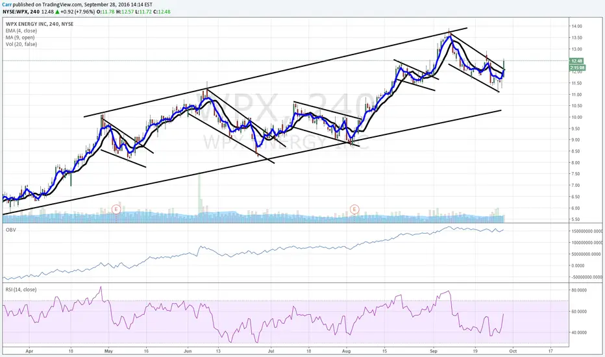
Task: Click the Oct label on time axis
Action: pos(513,351)
